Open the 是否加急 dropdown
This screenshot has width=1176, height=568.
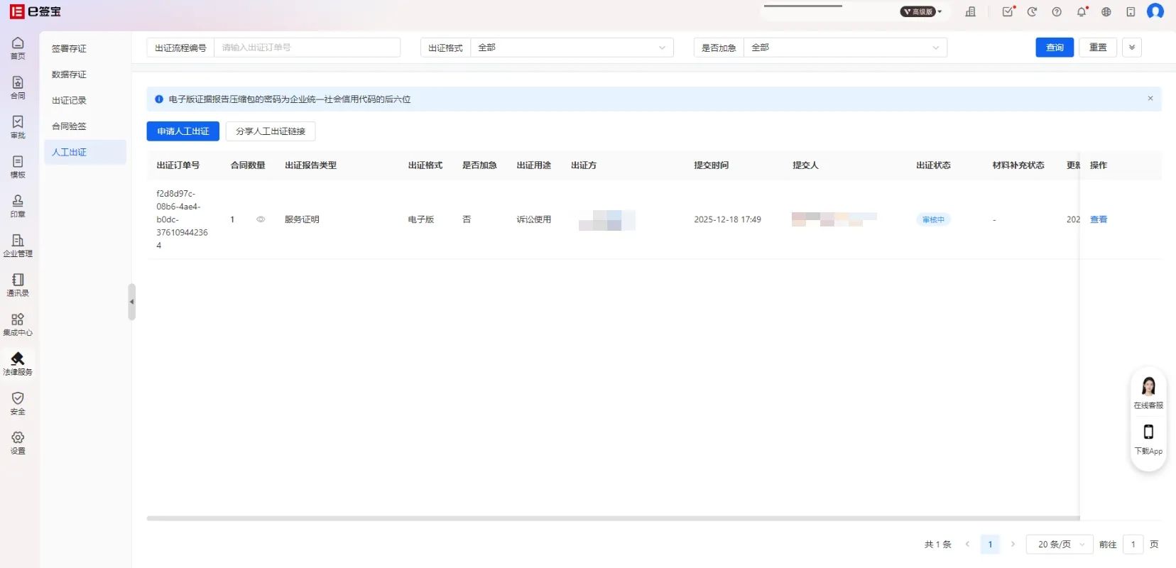[845, 48]
